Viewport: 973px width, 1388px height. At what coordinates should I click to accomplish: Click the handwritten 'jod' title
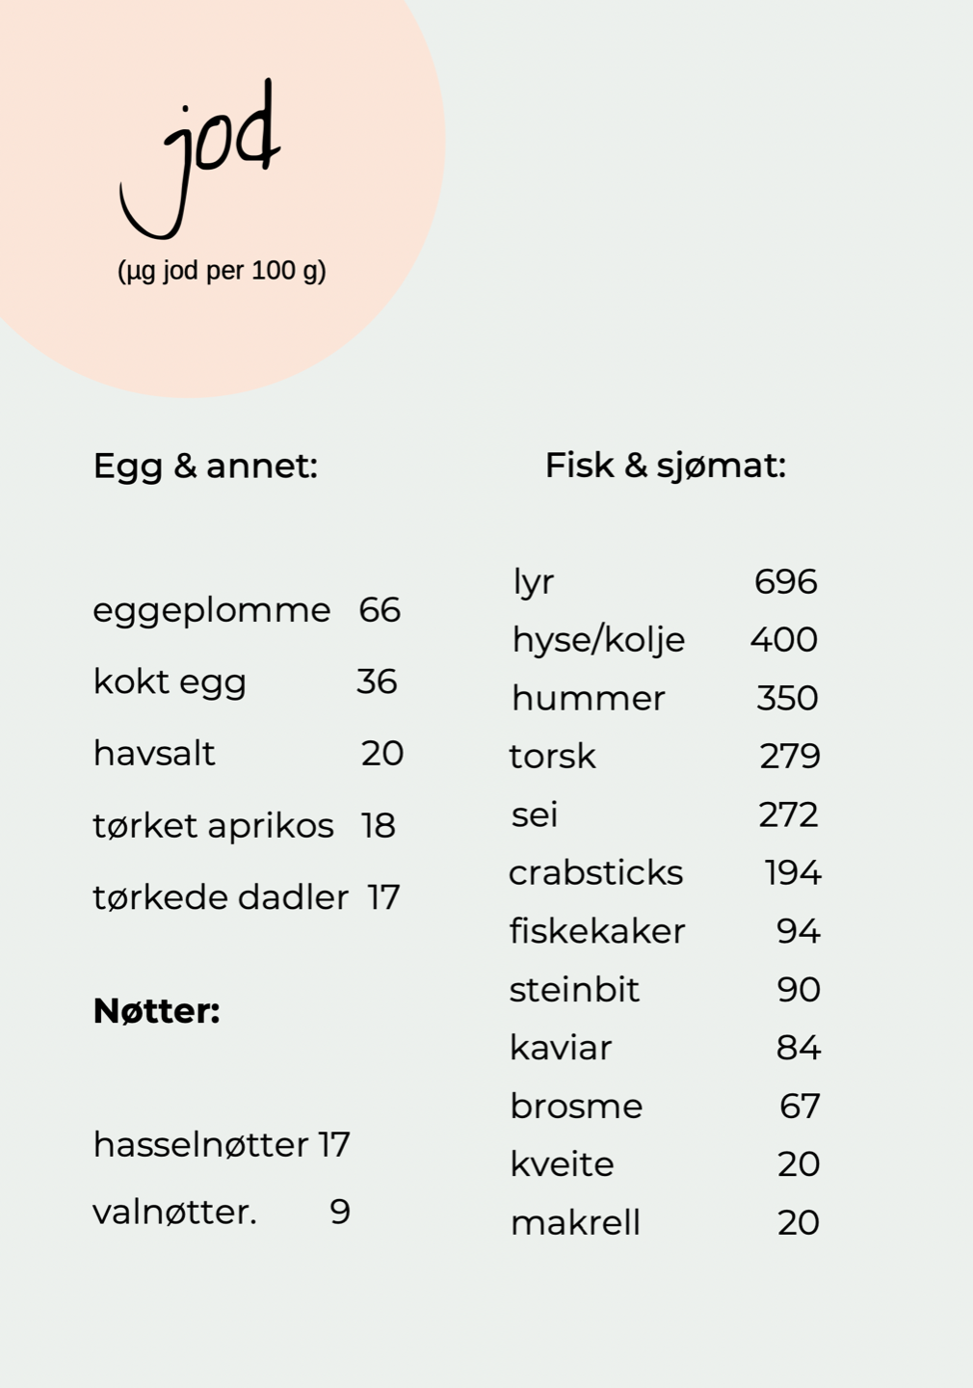click(x=200, y=159)
